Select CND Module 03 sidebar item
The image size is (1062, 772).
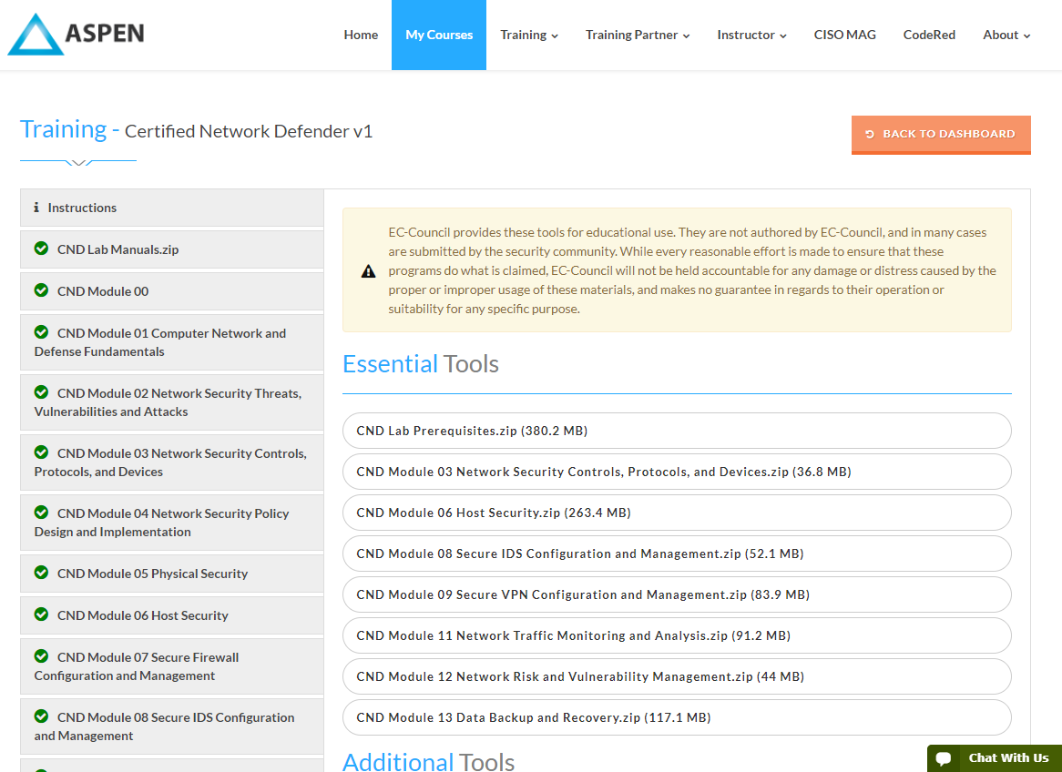(x=172, y=462)
